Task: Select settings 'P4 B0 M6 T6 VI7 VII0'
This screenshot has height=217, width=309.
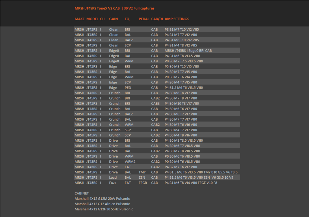Action: pos(181,109)
